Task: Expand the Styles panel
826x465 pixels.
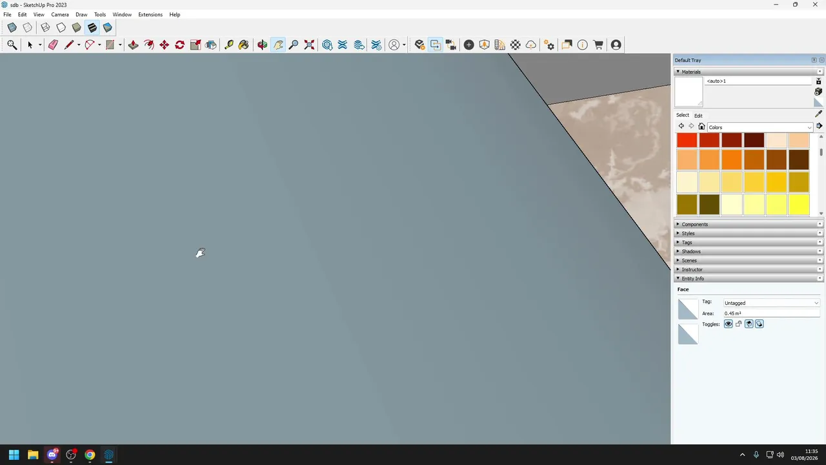Action: tap(749, 233)
